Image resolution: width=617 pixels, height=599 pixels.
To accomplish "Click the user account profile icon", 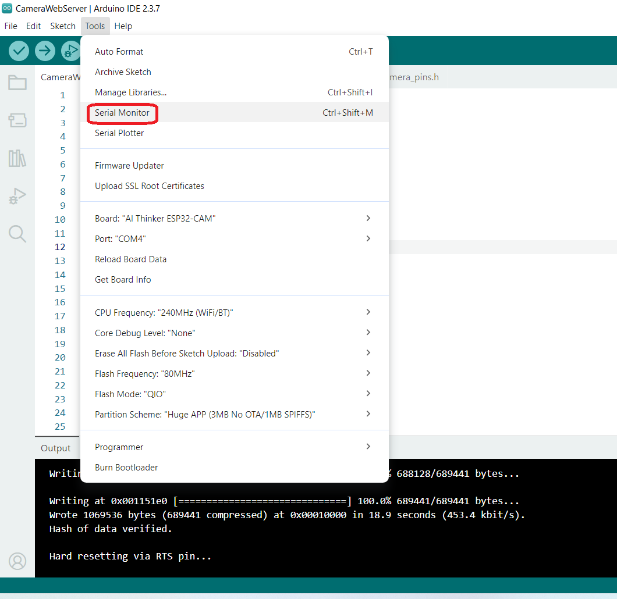I will pyautogui.click(x=17, y=561).
